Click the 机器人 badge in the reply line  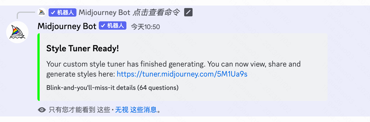tap(63, 12)
